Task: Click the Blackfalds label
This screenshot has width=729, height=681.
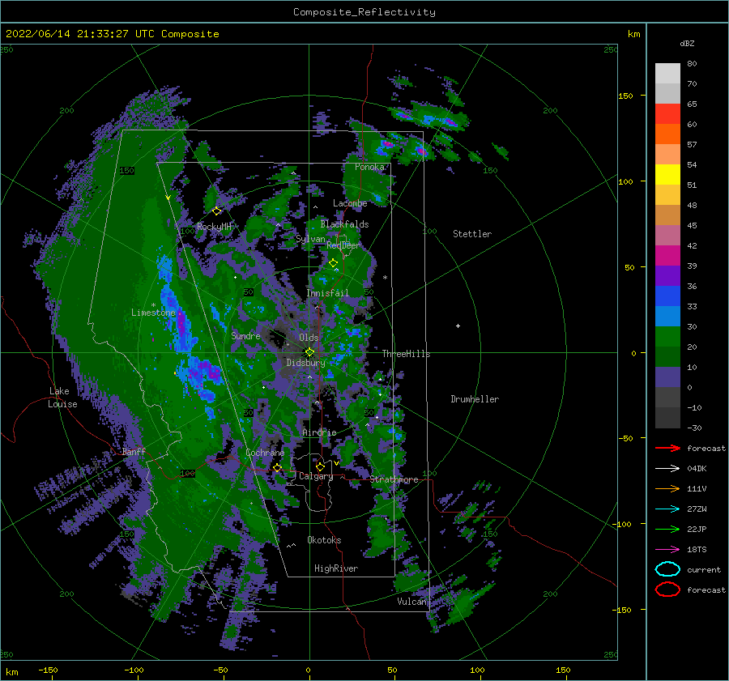Action: click(x=344, y=224)
